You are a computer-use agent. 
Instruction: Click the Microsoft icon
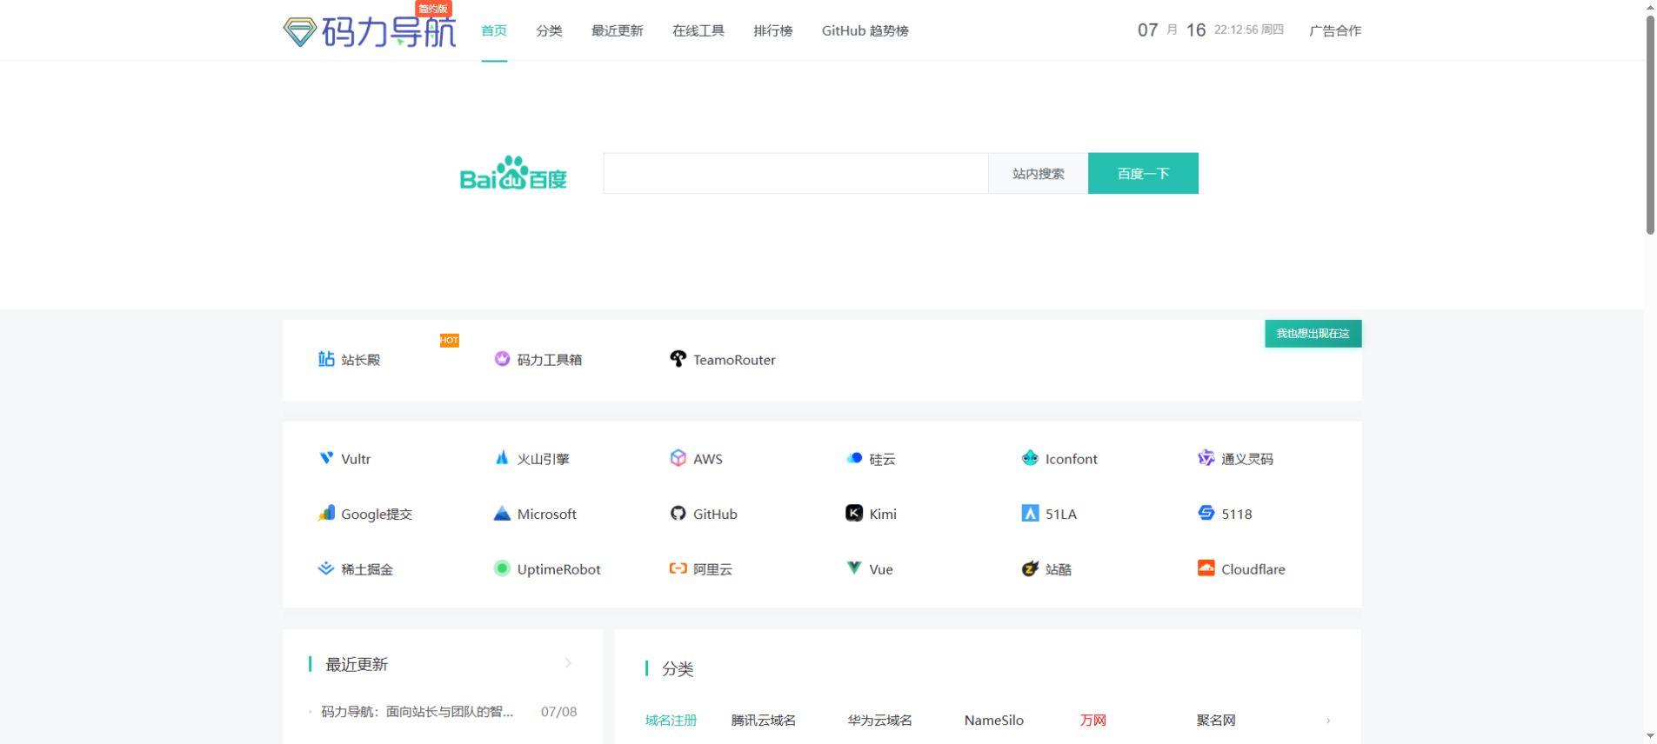[502, 514]
